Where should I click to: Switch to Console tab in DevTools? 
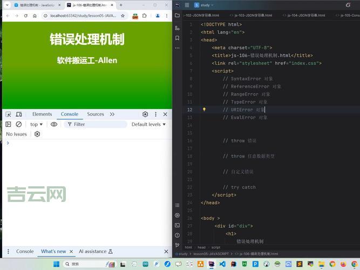[x=70, y=114]
